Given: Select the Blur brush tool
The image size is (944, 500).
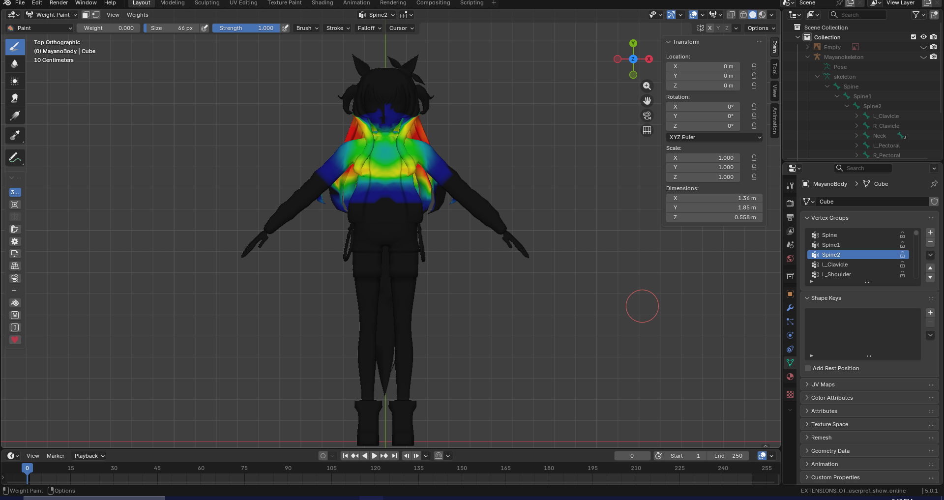Looking at the screenshot, I should coord(15,64).
